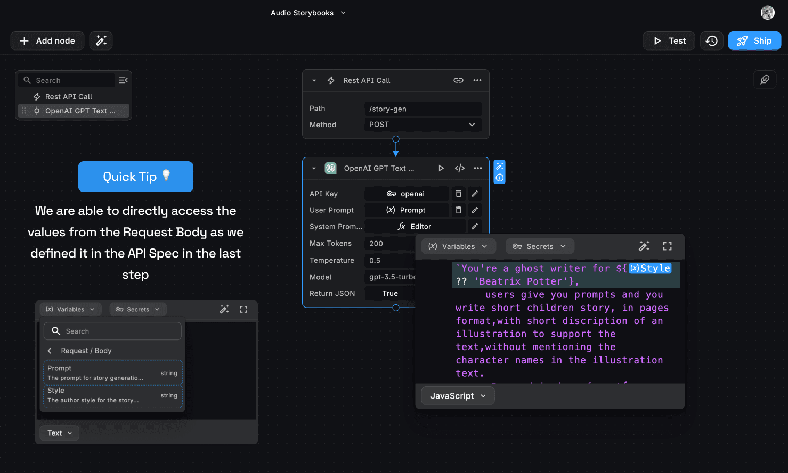Open the Secrets menu in the code editor
Screen dimensions: 788x473
click(539, 246)
